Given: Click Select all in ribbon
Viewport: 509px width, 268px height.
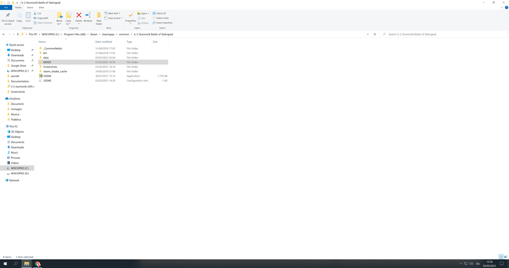Looking at the screenshot, I should [159, 13].
